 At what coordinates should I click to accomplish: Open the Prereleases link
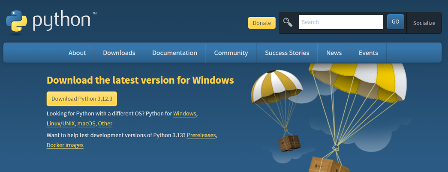(x=201, y=135)
